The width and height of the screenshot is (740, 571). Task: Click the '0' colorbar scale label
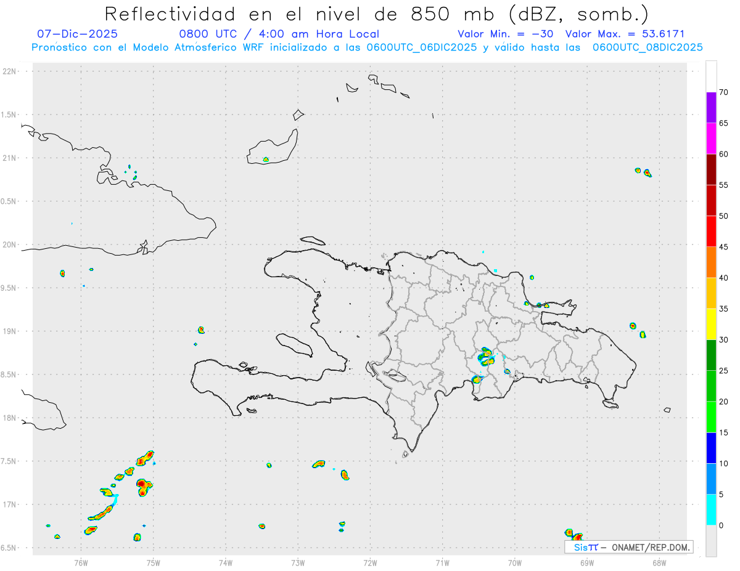point(721,525)
